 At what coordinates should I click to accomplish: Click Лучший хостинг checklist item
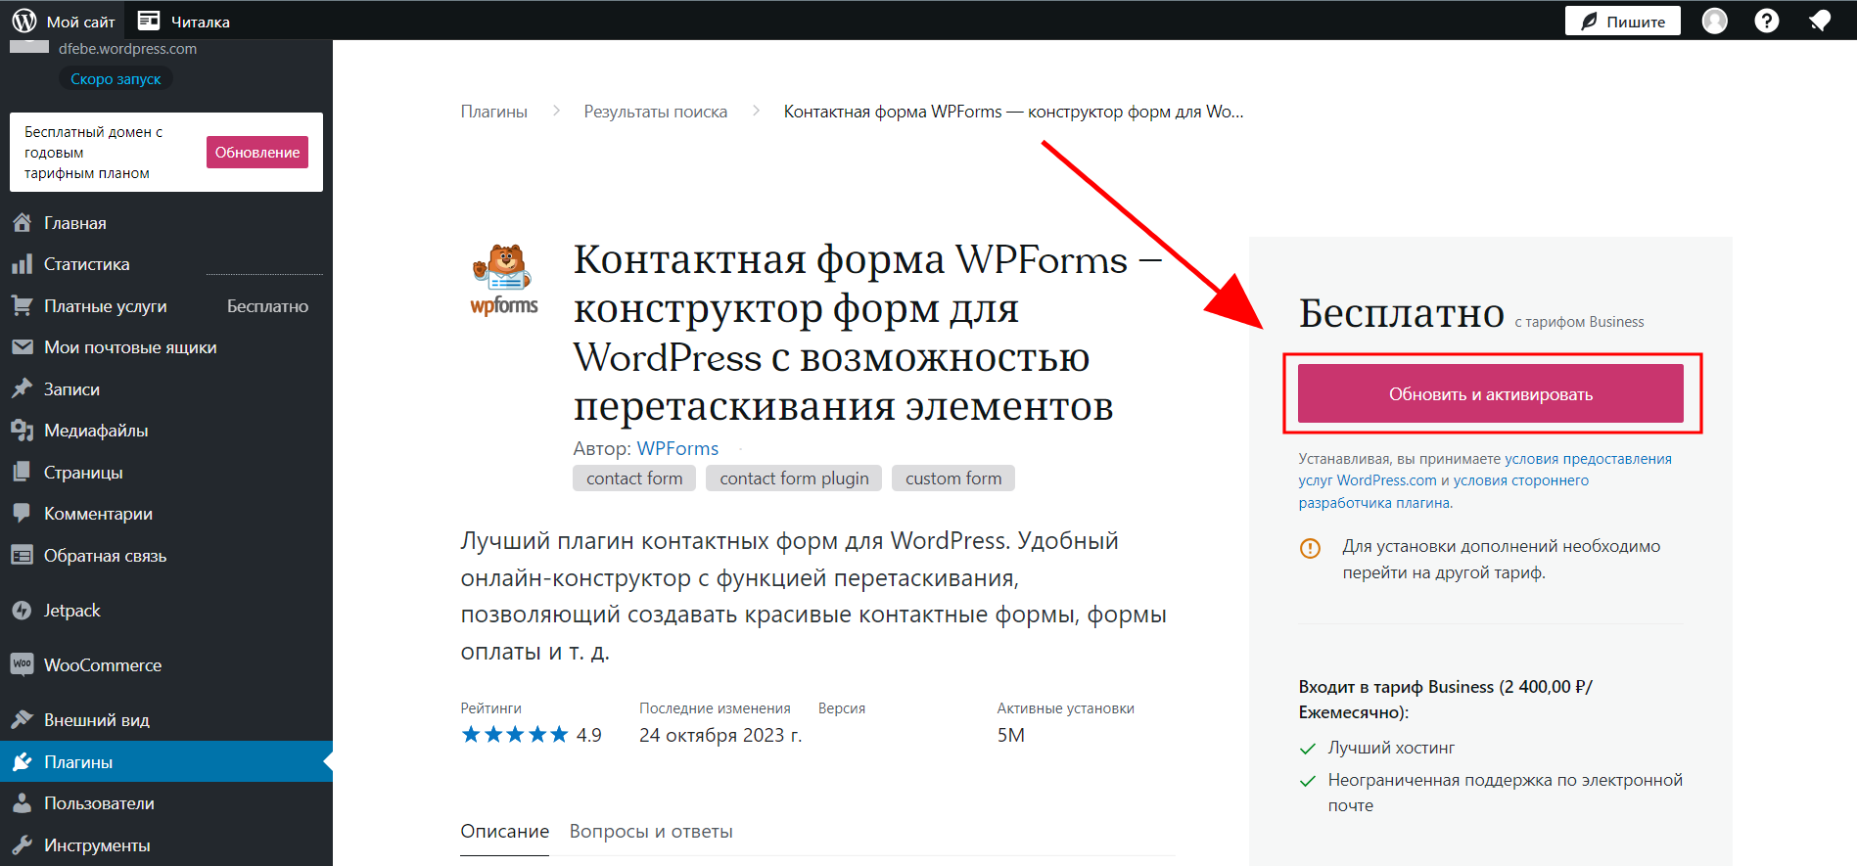tap(1391, 748)
